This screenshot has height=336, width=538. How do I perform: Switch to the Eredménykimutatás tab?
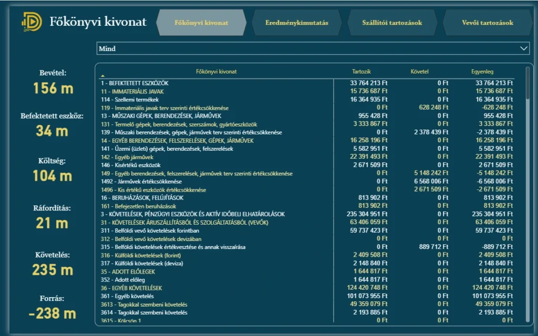point(297,23)
